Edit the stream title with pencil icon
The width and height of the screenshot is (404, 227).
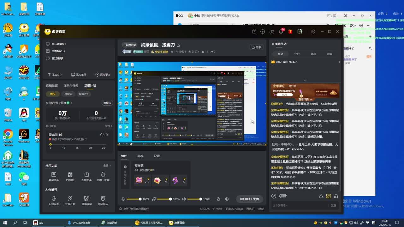click(178, 45)
